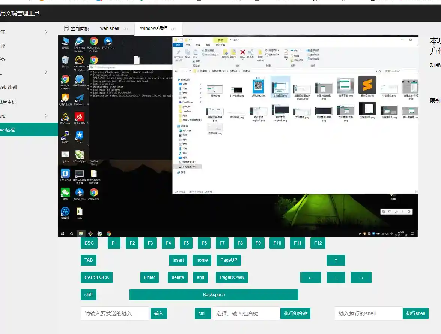Open the Inno Setup Compiler desktop shortcut
The height and width of the screenshot is (334, 441).
tap(79, 44)
